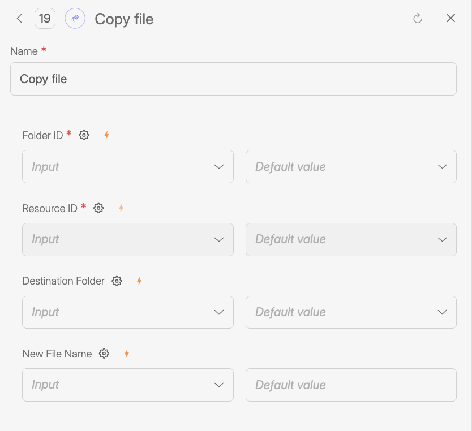
Task: Click the refresh icon in the header
Action: tap(418, 18)
